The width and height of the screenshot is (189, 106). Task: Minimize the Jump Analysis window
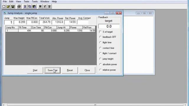107,13
